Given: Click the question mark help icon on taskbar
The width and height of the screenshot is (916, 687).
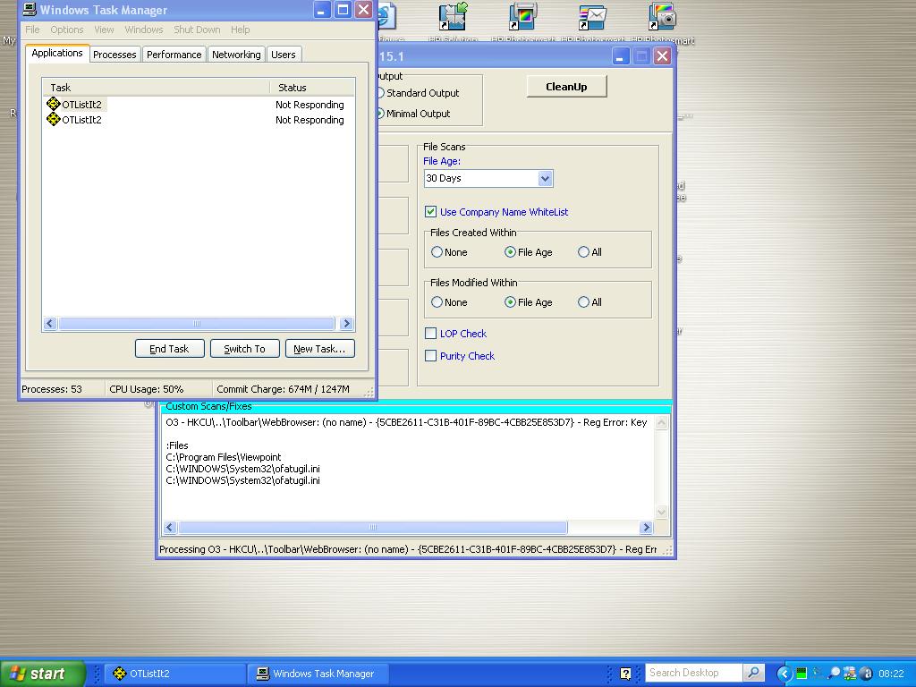Looking at the screenshot, I should point(625,674).
